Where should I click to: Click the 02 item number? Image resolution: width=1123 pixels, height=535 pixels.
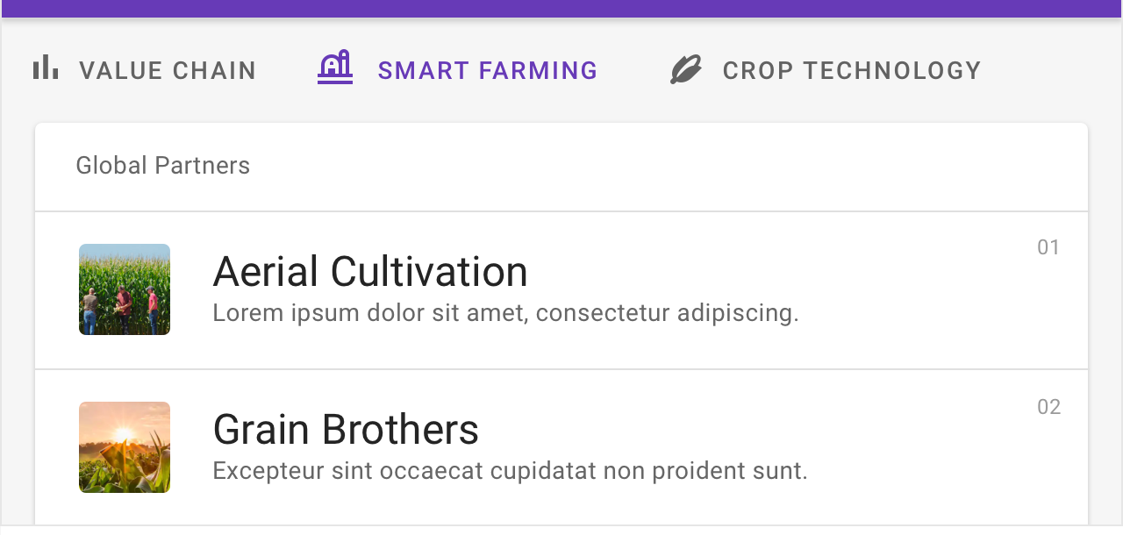tap(1048, 407)
